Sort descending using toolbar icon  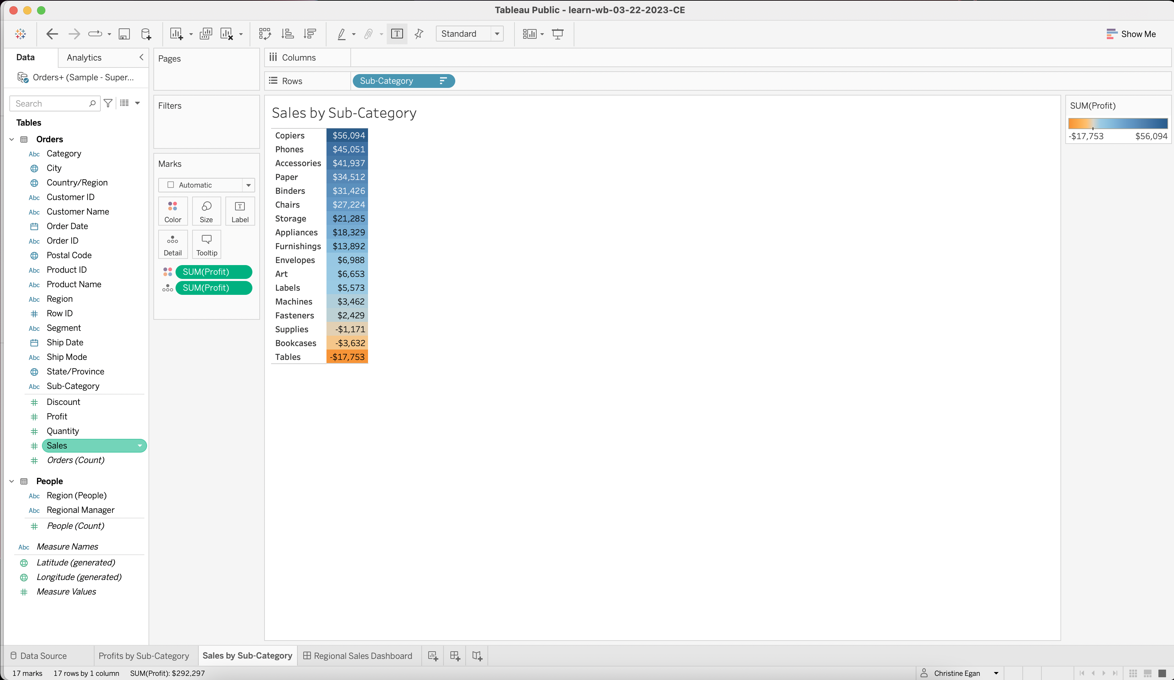(x=310, y=34)
